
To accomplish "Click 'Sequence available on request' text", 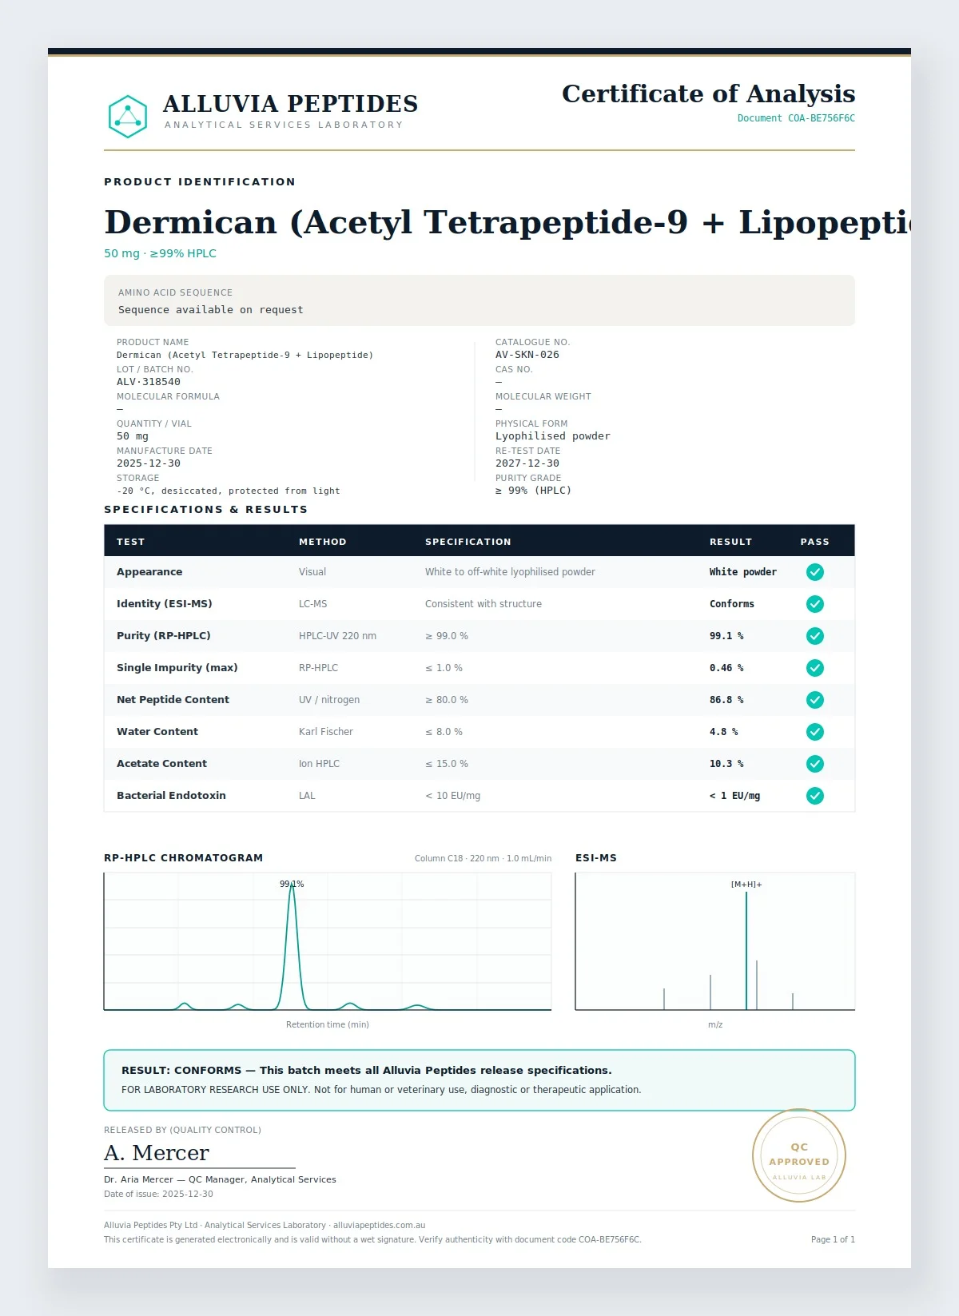I will coord(211,310).
